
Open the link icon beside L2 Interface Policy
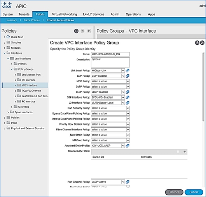pos(127,103)
